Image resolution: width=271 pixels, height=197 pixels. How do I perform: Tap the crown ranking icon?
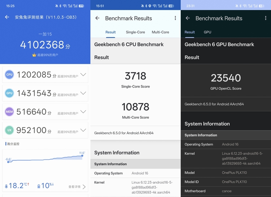pyautogui.click(x=34, y=55)
